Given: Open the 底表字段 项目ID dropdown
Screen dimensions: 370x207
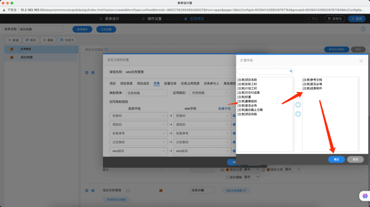Looking at the screenshot, I should [138, 125].
